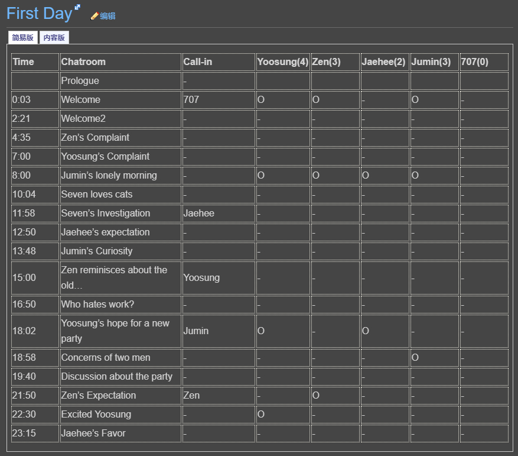Select the Jumin's Curiosity cell
Screen dimensions: 518x456
tap(121, 251)
